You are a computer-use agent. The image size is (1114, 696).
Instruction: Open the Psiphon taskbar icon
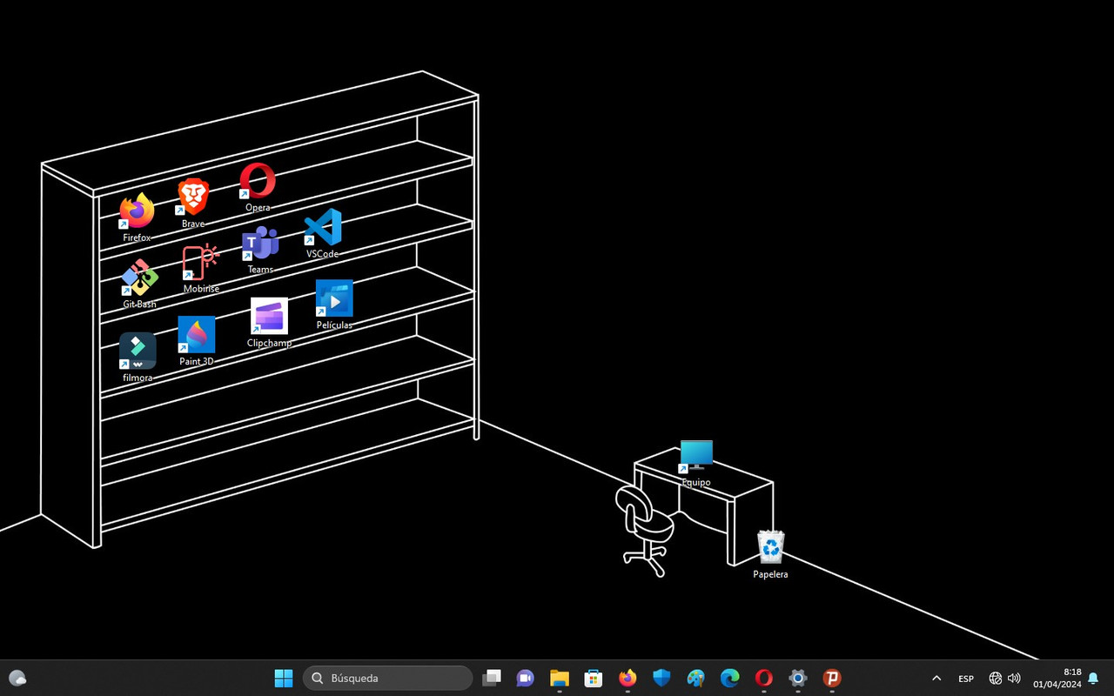coord(832,678)
